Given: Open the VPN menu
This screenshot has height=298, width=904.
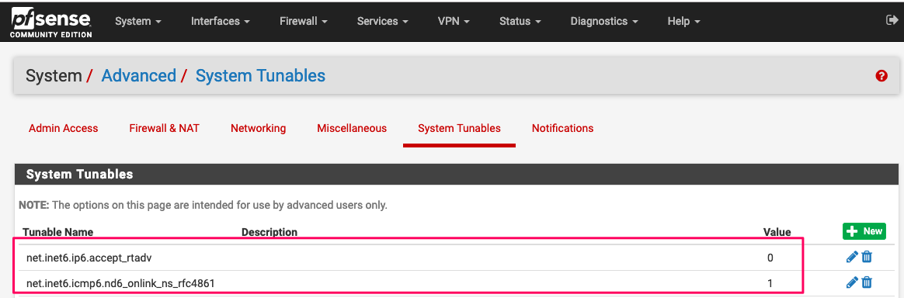Looking at the screenshot, I should [x=454, y=21].
